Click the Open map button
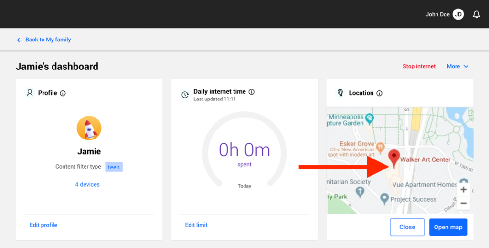Screen dimensions: 489x248 click(448, 227)
